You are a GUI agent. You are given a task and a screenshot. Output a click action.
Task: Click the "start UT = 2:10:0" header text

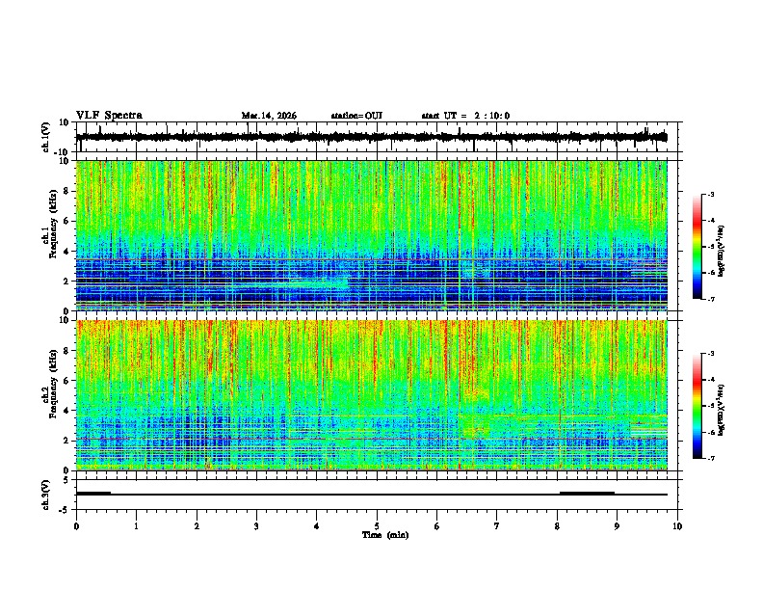pyautogui.click(x=465, y=116)
